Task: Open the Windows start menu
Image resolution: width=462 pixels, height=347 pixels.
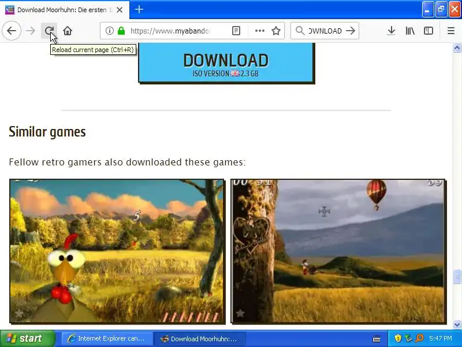Action: 27,338
